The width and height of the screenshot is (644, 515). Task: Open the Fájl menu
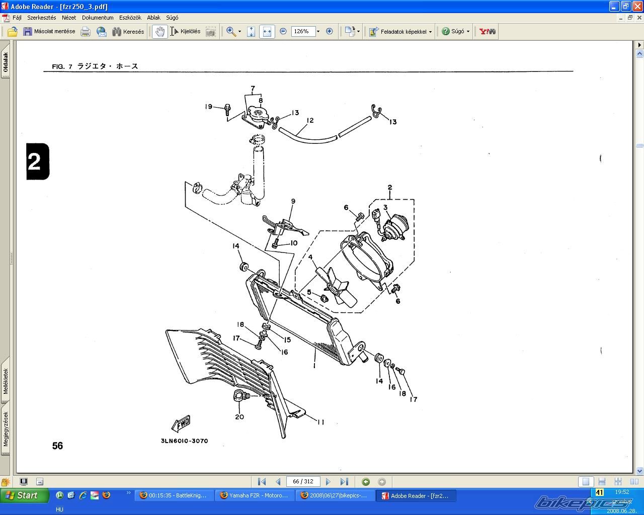point(17,18)
